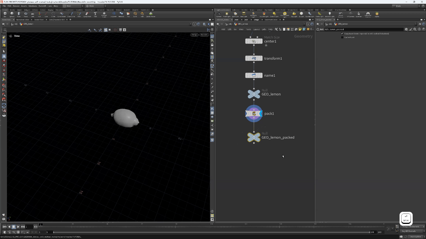Viewport: 426px width, 239px height.
Task: Switch to the Animation Editor tab
Action: tap(22, 20)
